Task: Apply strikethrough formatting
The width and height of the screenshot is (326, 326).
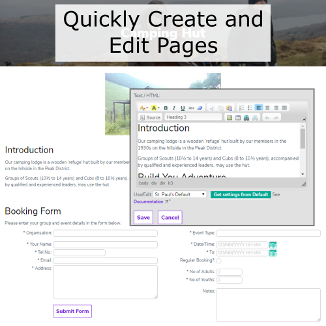Action: point(191,108)
